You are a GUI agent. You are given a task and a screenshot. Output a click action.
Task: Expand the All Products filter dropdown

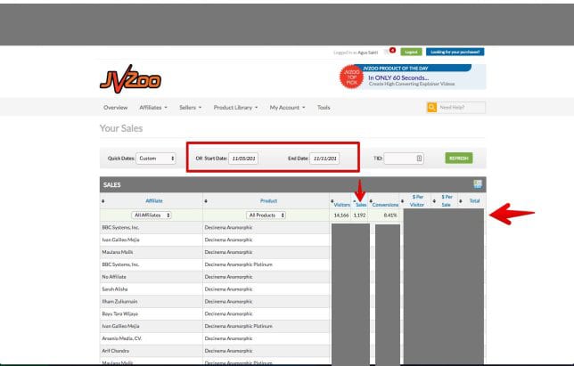coord(267,216)
